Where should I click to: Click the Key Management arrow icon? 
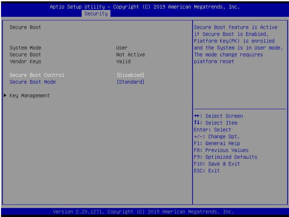[x=5, y=95]
